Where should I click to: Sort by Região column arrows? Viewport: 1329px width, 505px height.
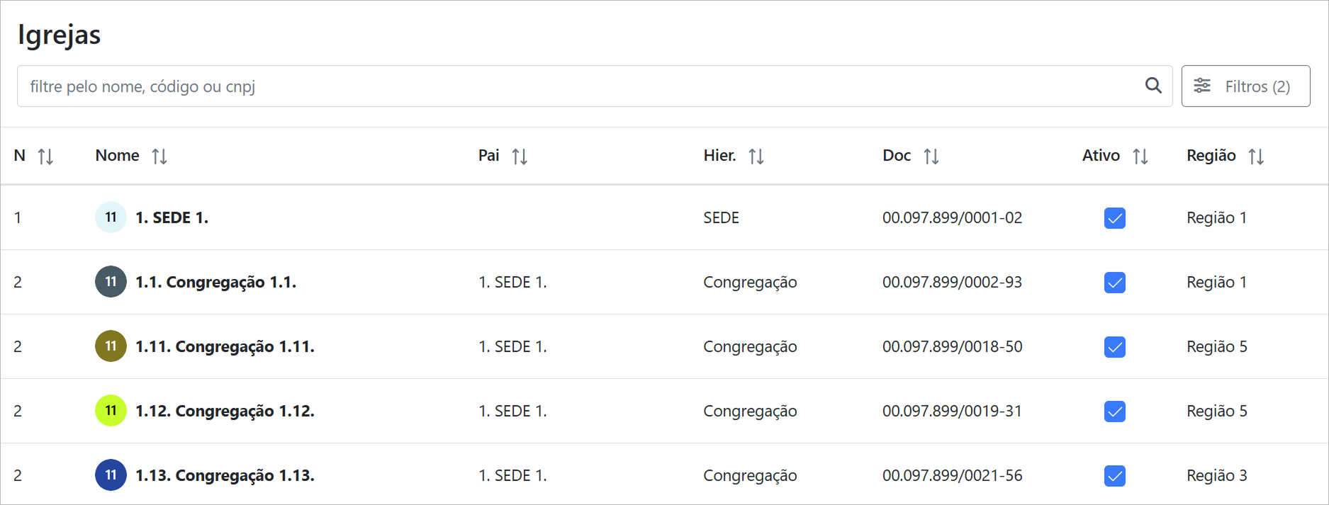click(1256, 157)
